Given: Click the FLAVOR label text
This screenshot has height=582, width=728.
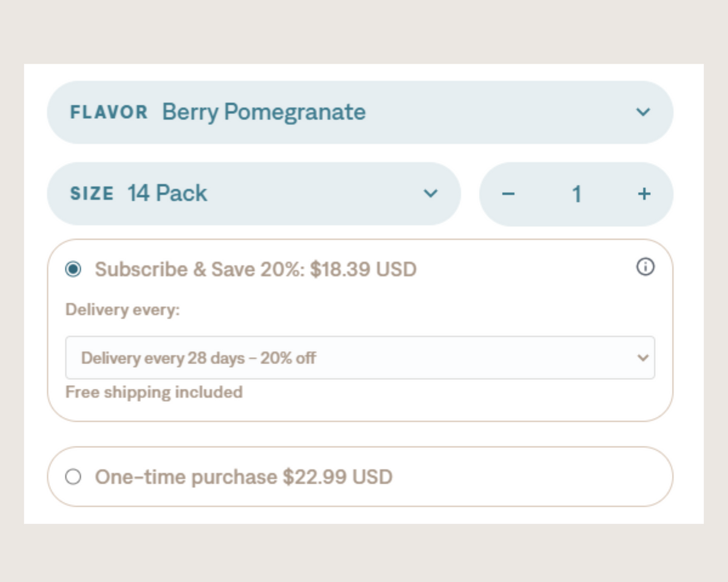Looking at the screenshot, I should (x=109, y=112).
